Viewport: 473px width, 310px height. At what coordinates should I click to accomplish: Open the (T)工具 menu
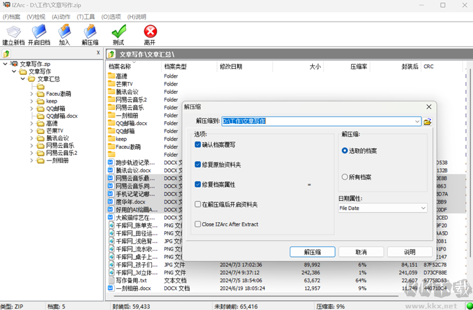[86, 17]
